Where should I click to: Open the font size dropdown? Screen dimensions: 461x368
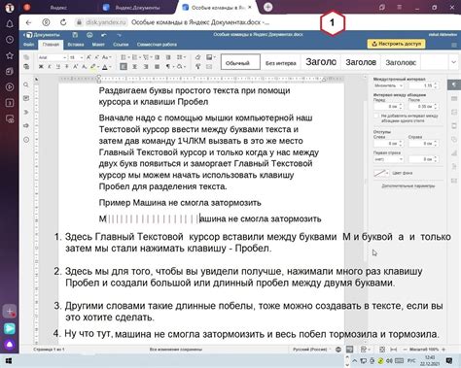[82, 57]
